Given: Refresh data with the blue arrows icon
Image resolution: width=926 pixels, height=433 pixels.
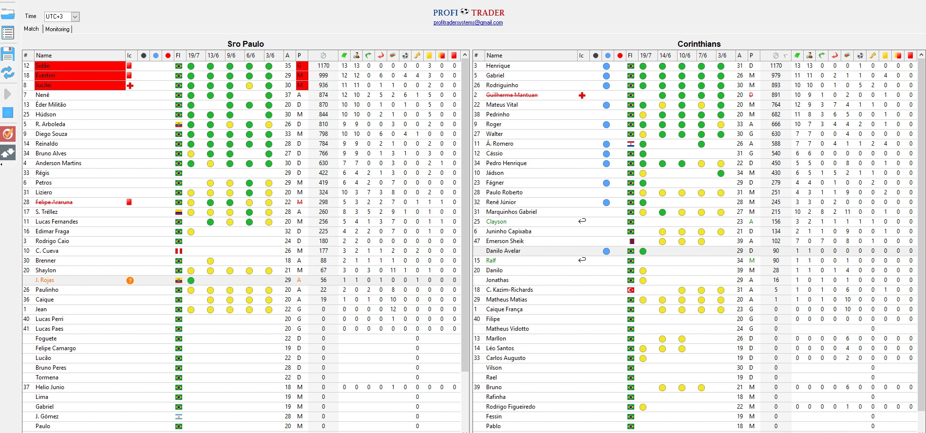Looking at the screenshot, I should tap(8, 73).
